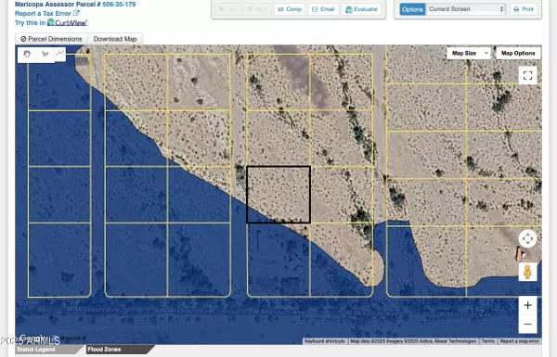Switch to the Parcel Dimensions tab
557x357 pixels.
point(51,39)
